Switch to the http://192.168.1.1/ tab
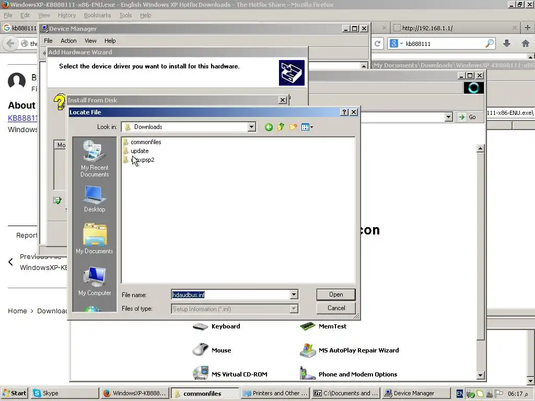Viewport: 535px width, 401px height. click(x=455, y=28)
